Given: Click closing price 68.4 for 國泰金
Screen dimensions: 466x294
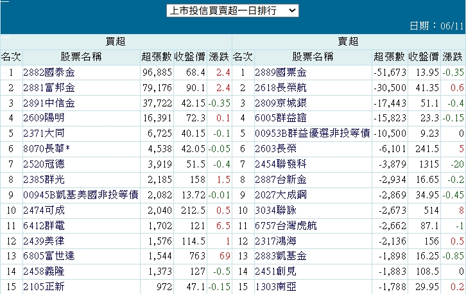Looking at the screenshot, I should (196, 73).
